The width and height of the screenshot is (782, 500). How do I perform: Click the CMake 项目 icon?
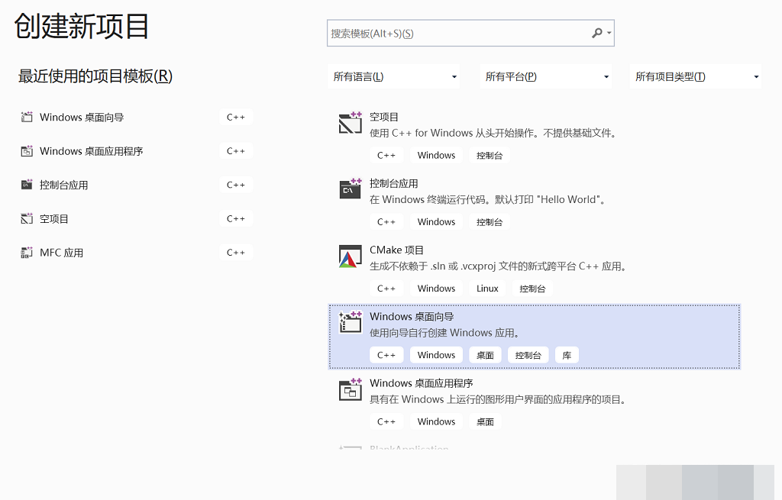[350, 256]
